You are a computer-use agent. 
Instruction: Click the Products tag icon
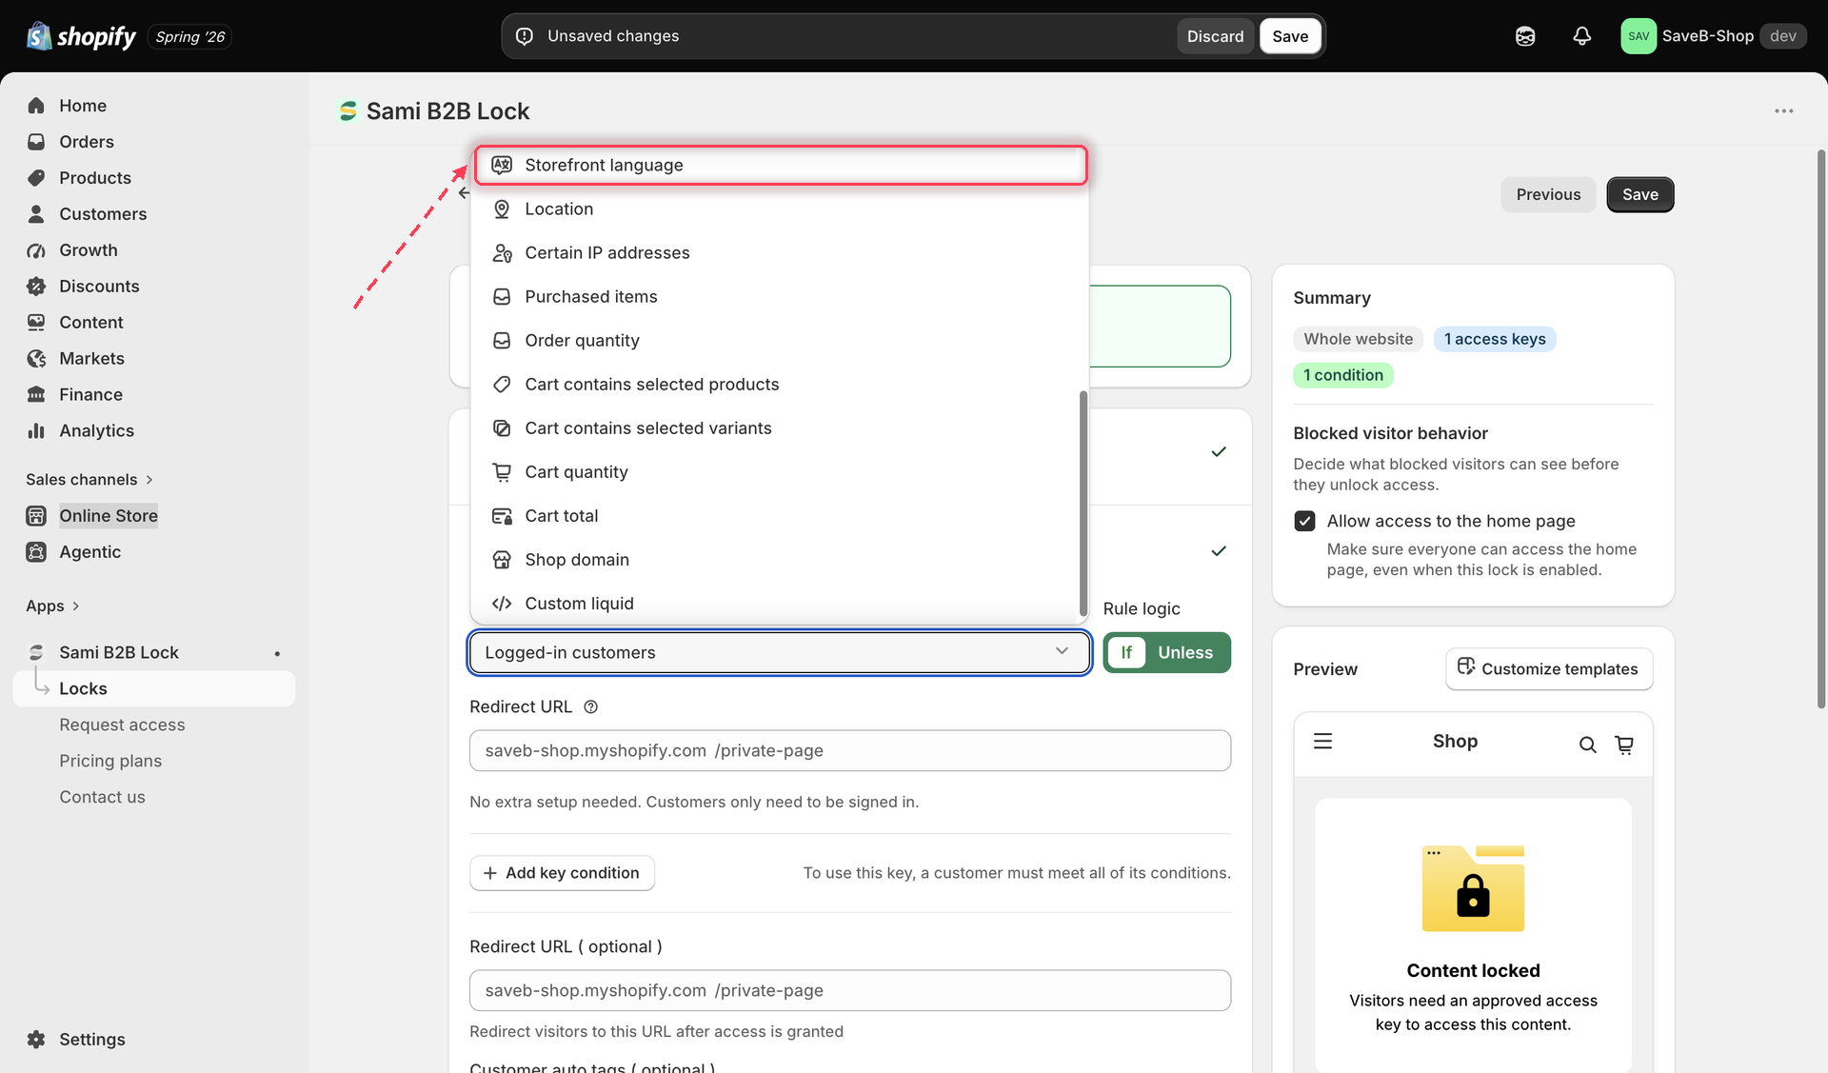point(36,178)
